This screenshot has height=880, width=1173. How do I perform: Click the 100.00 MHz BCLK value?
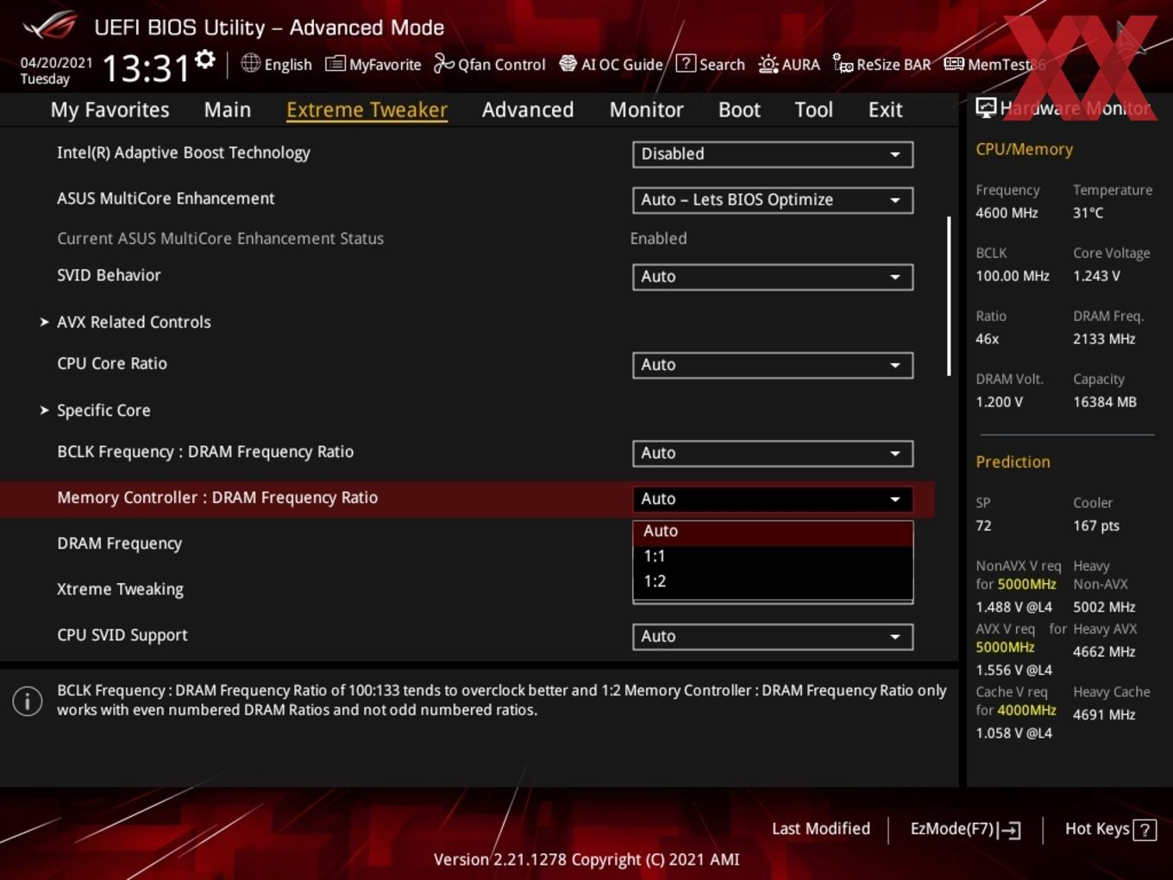[x=1013, y=276]
